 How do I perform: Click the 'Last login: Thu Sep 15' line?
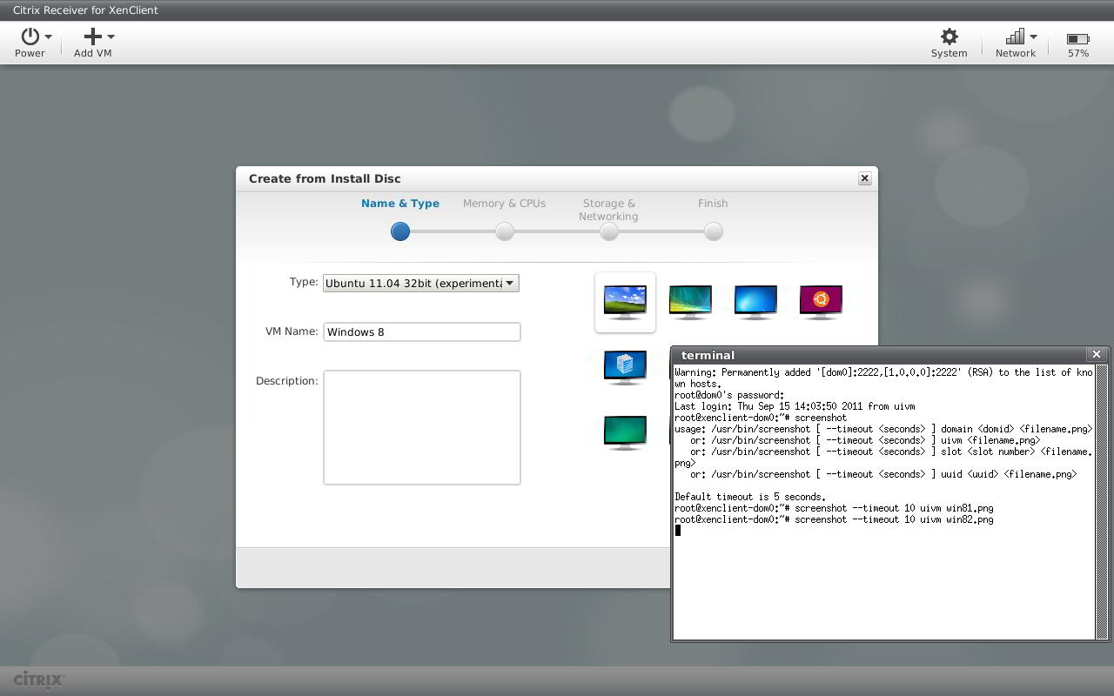[x=795, y=406]
